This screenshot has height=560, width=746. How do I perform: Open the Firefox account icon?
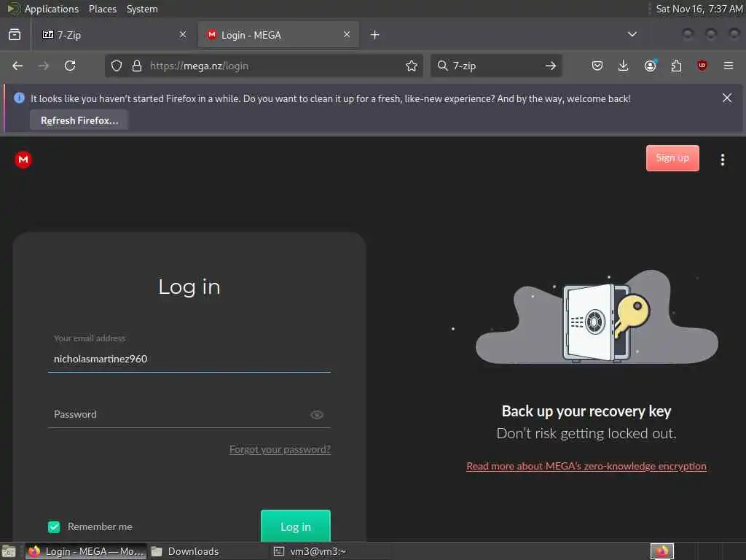[x=650, y=66]
